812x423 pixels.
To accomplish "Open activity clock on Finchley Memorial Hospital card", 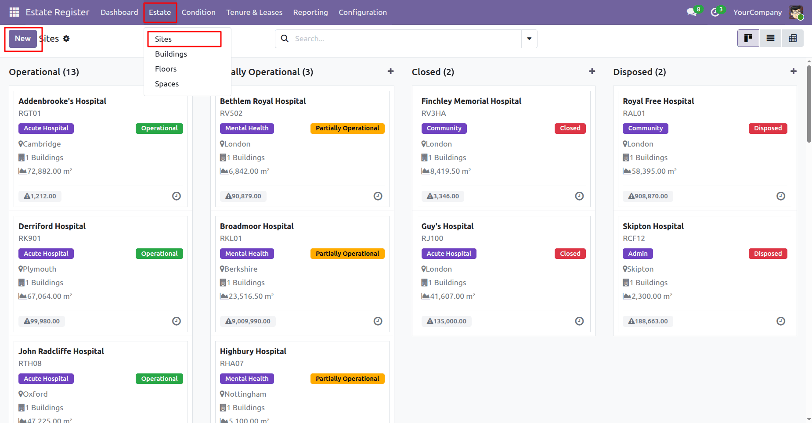I will pos(579,196).
